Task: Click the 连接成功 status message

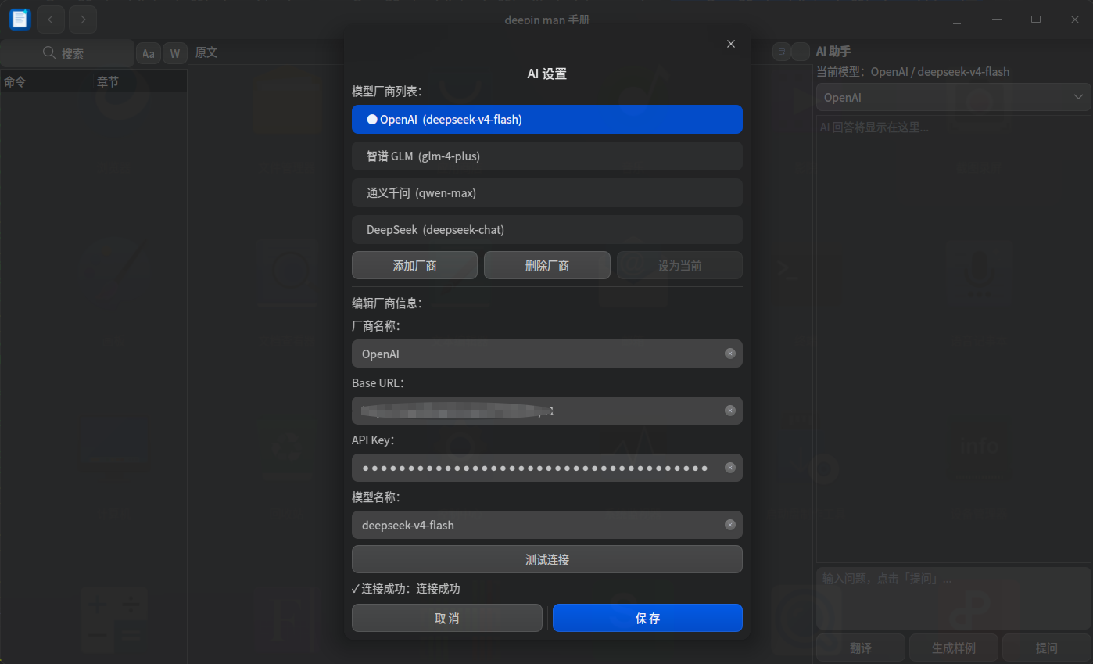Action: click(x=406, y=589)
